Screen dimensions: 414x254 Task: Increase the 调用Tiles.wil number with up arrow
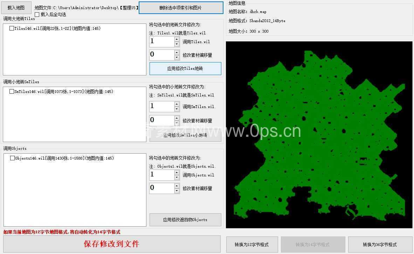click(177, 39)
